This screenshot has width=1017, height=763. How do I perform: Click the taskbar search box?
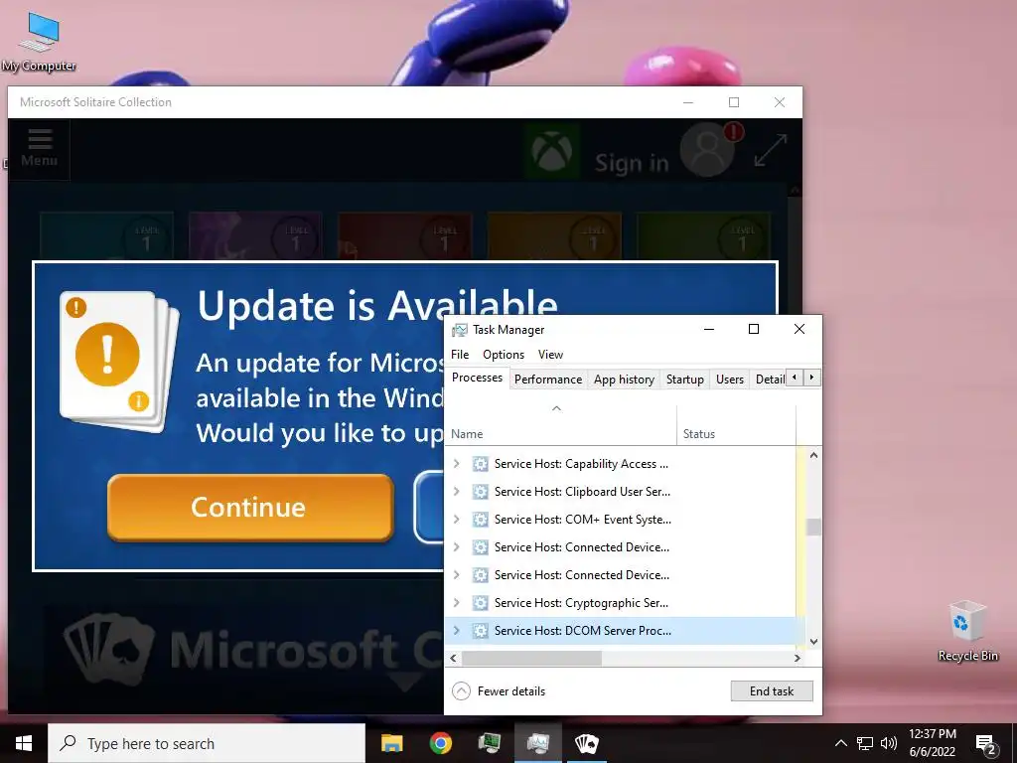point(207,743)
